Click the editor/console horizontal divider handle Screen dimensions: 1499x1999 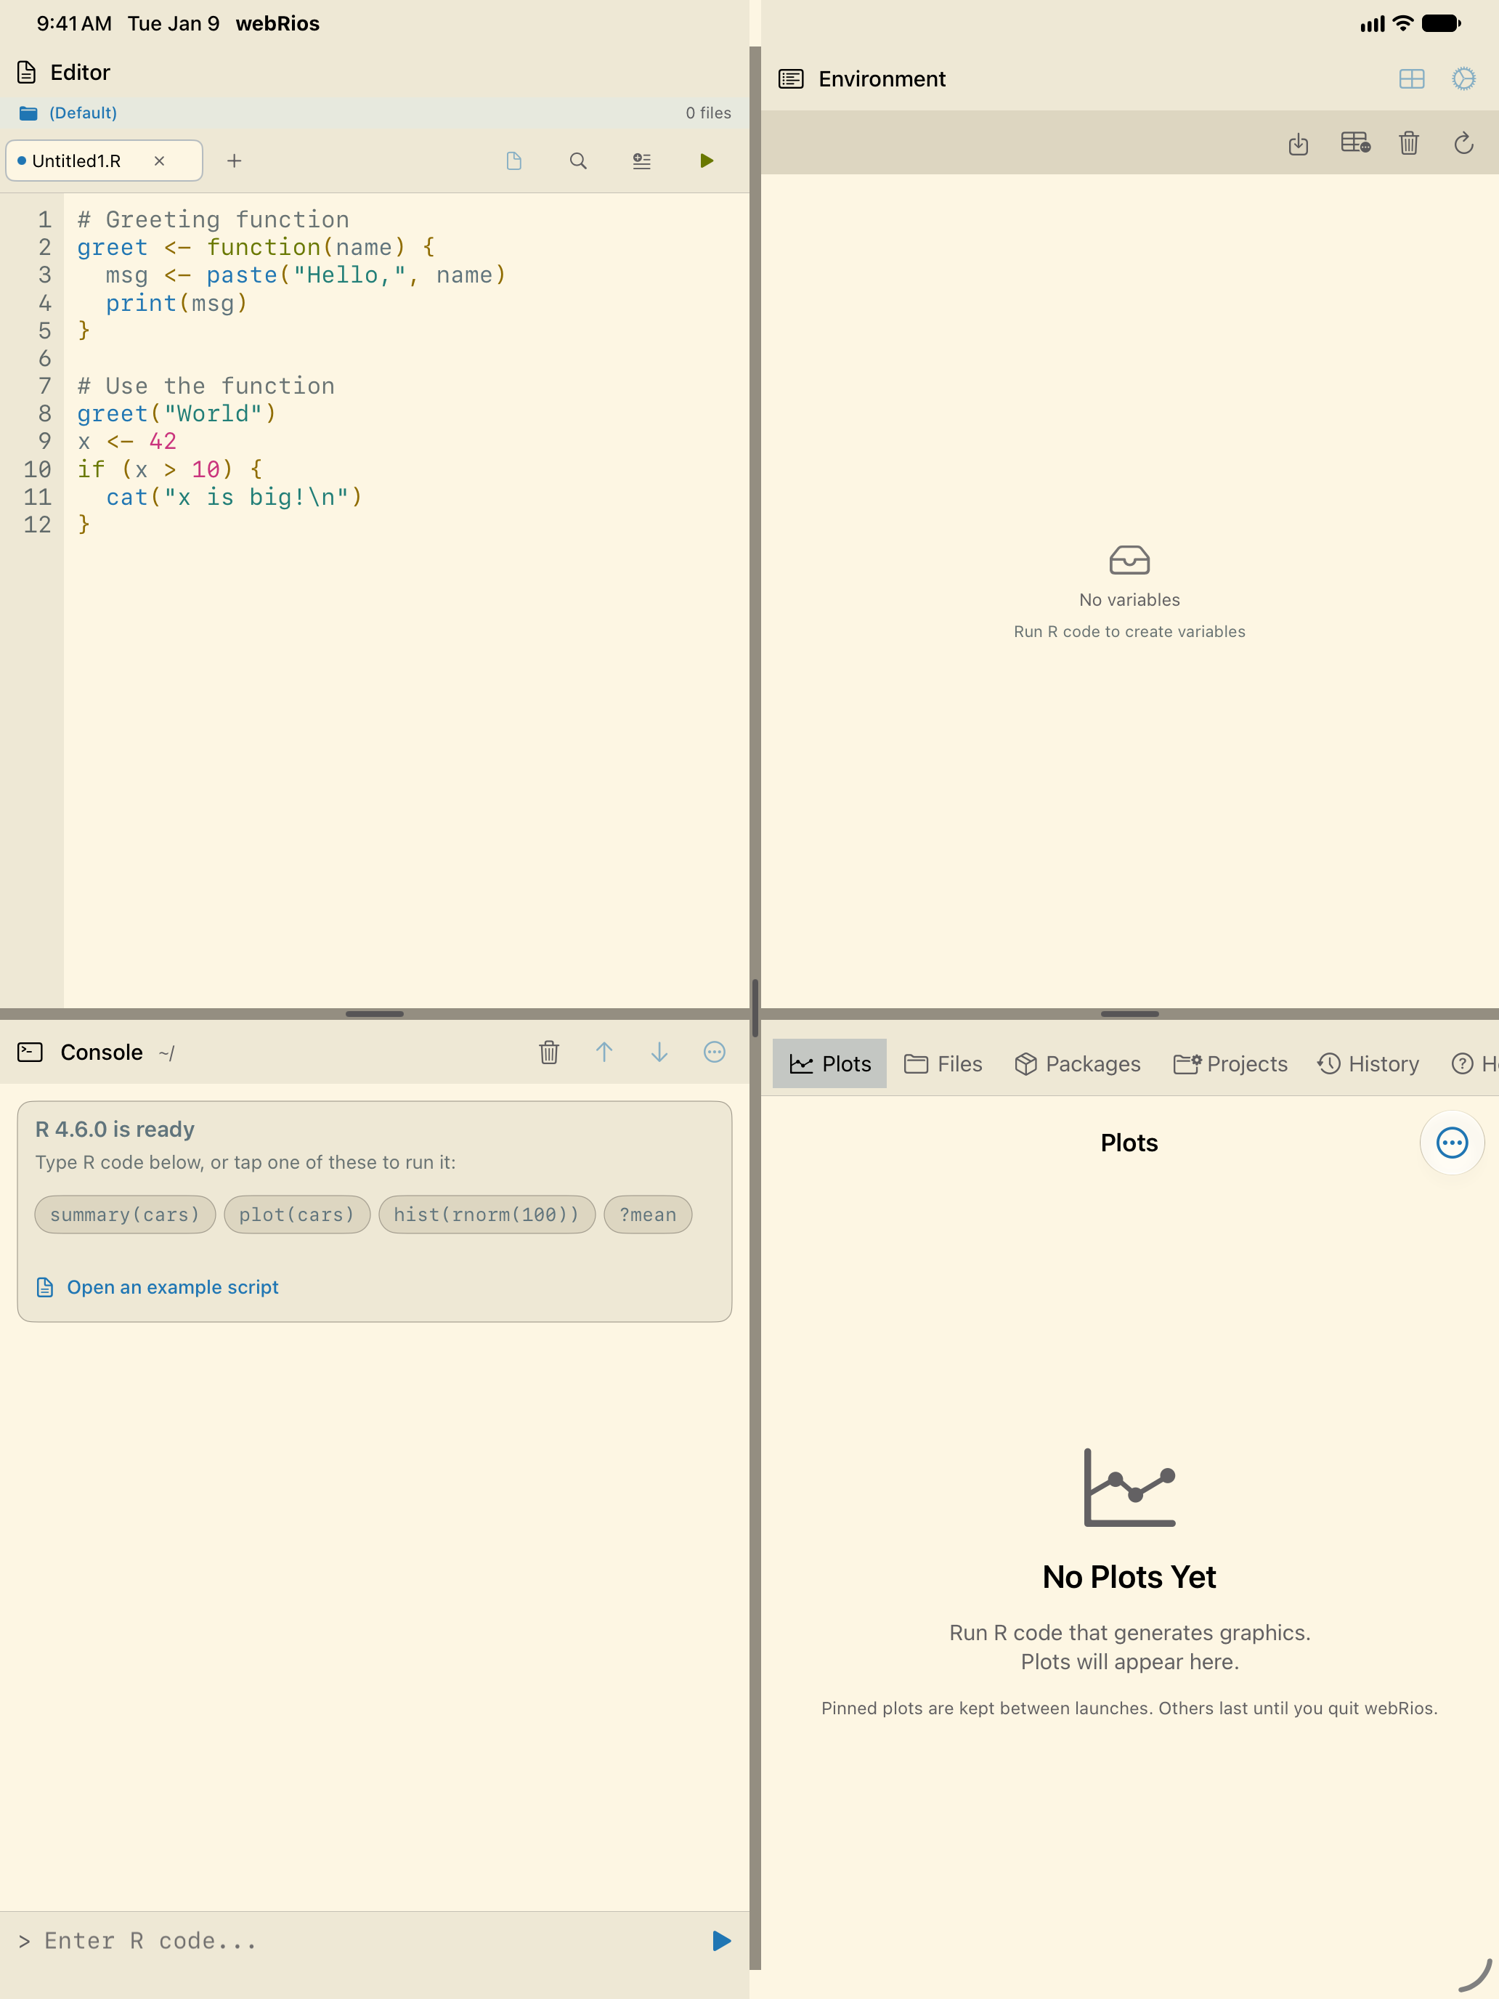click(x=374, y=1014)
